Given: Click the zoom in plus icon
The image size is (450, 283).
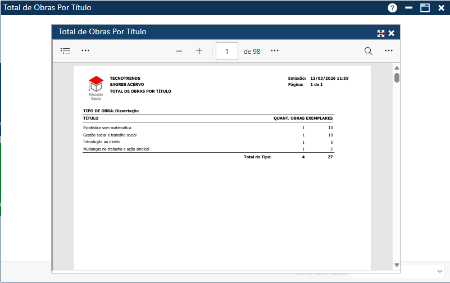Looking at the screenshot, I should (199, 51).
